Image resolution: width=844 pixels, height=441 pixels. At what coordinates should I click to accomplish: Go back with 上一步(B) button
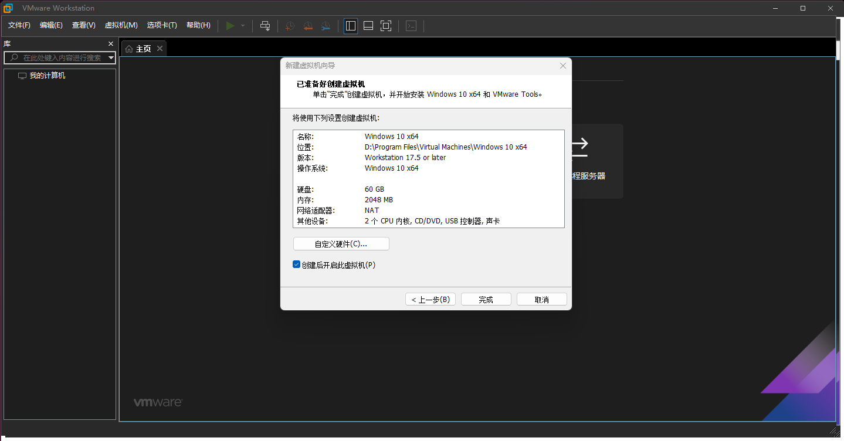click(x=430, y=299)
